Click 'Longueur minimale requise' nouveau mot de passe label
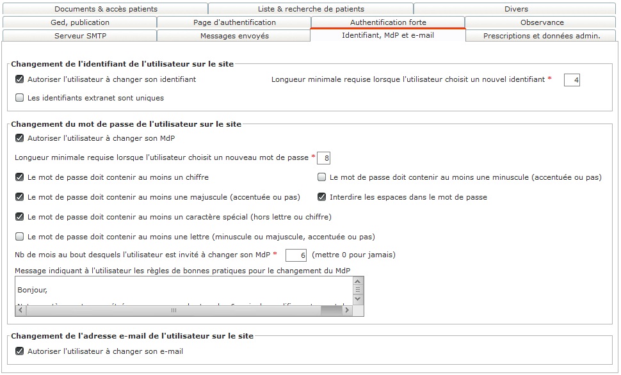This screenshot has height=375, width=621. 161,157
